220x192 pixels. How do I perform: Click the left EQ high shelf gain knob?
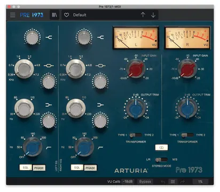pyautogui.click(x=32, y=37)
